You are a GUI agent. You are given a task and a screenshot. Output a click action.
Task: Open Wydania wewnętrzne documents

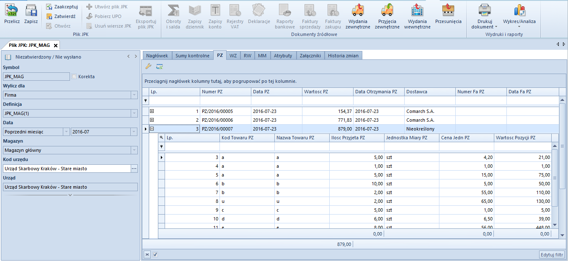tap(417, 17)
